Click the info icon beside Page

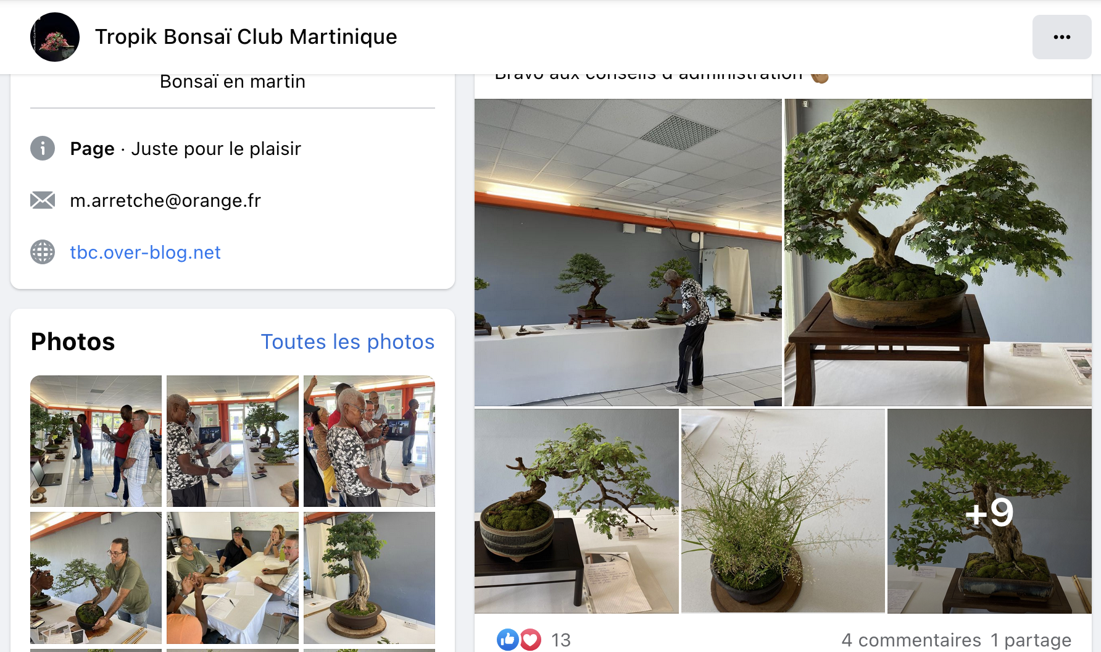click(x=43, y=148)
